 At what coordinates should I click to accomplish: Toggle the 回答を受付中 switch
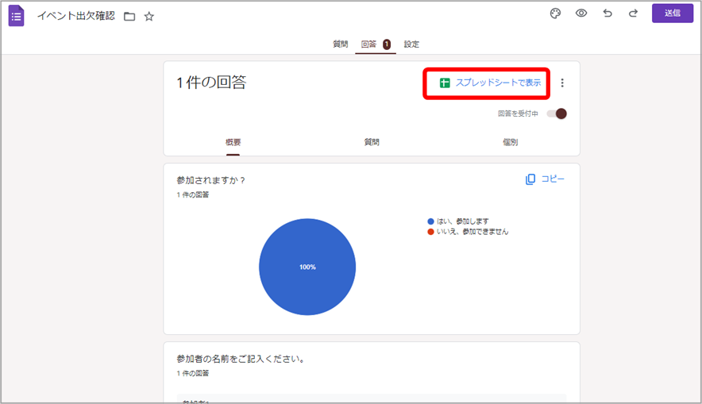click(x=557, y=114)
